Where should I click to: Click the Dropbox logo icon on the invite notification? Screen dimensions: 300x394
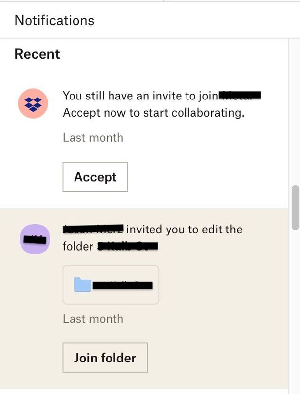33,101
